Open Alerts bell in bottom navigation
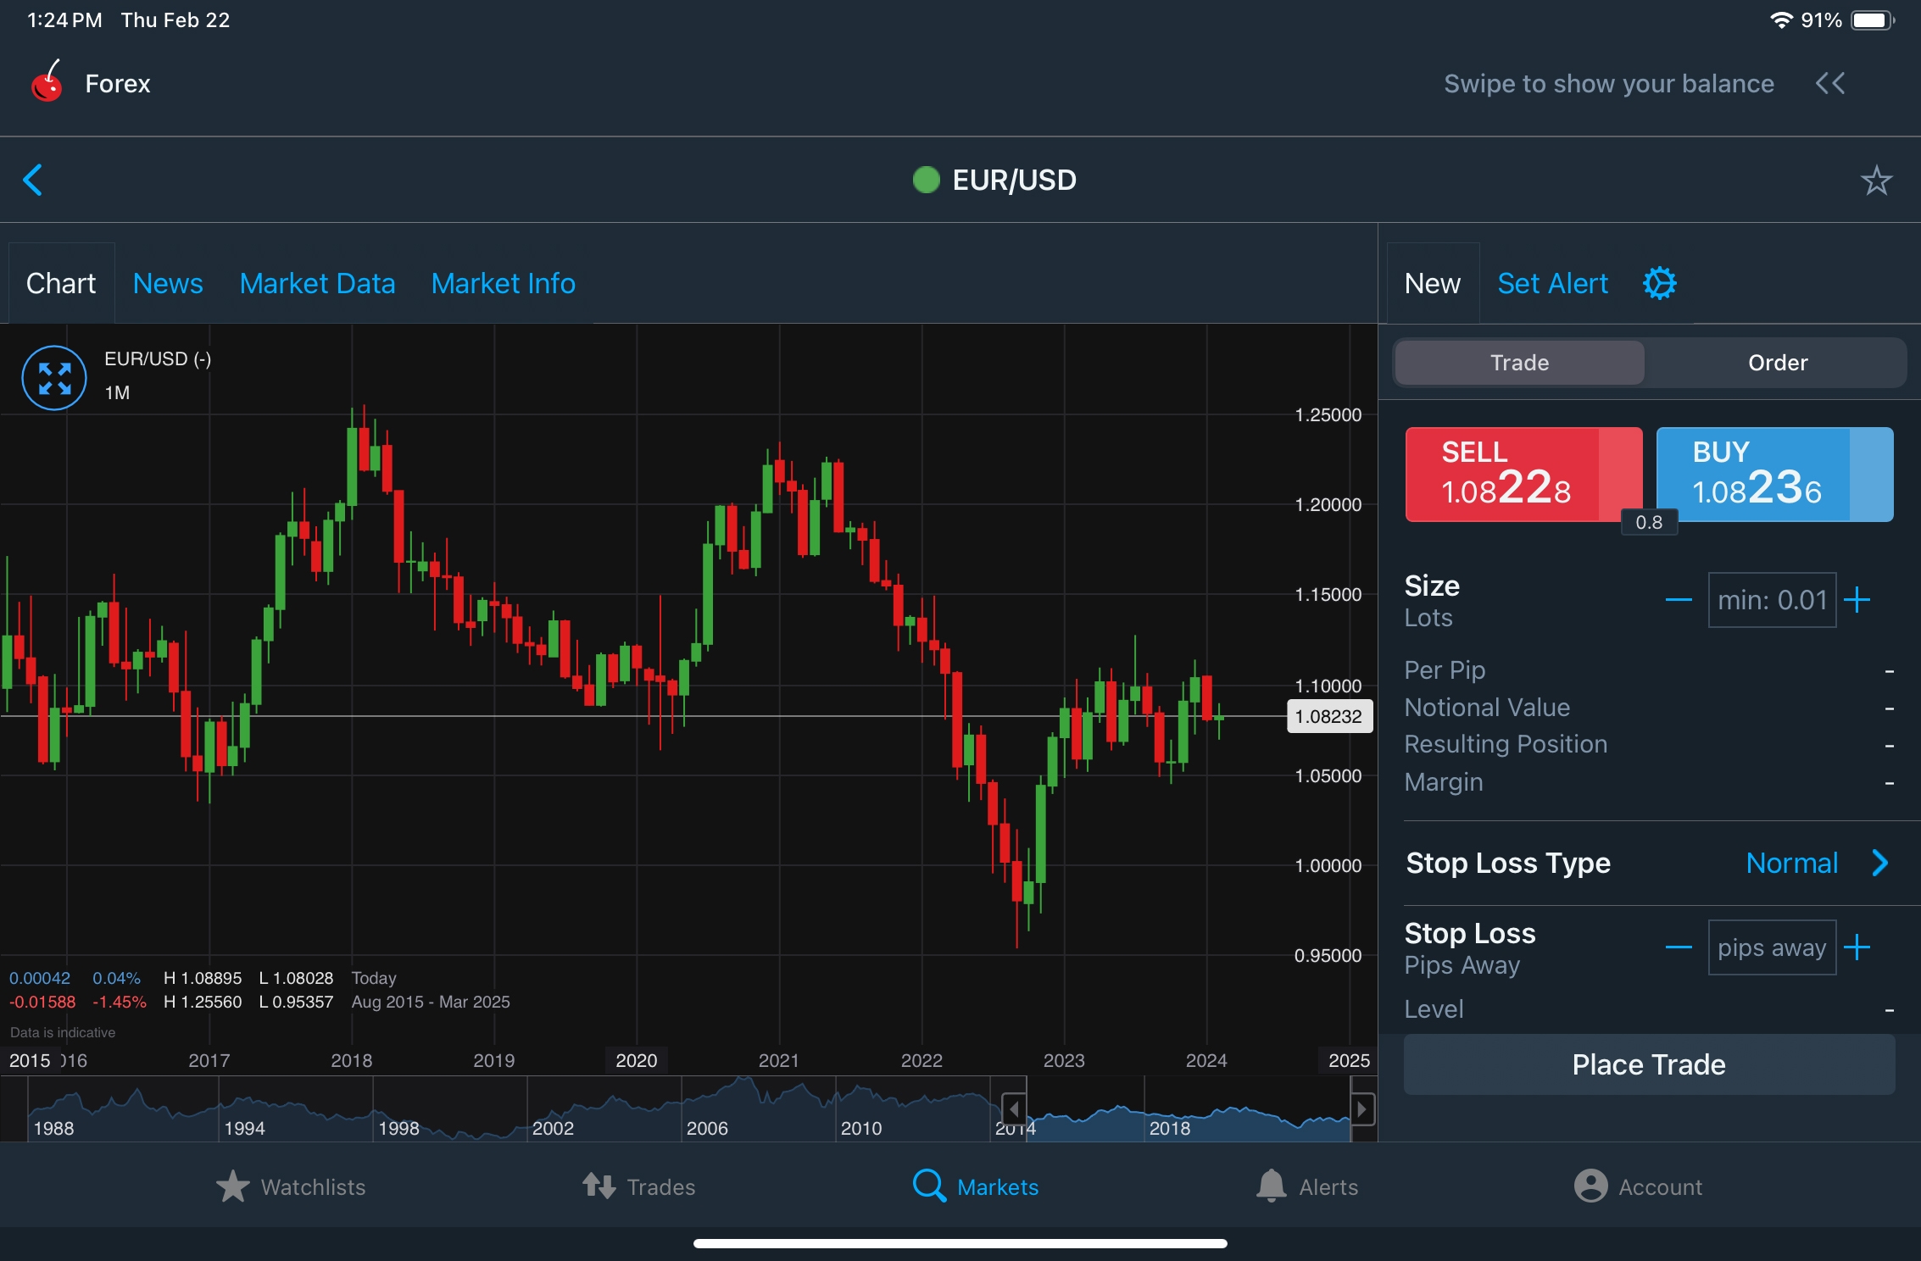The width and height of the screenshot is (1921, 1261). tap(1307, 1186)
